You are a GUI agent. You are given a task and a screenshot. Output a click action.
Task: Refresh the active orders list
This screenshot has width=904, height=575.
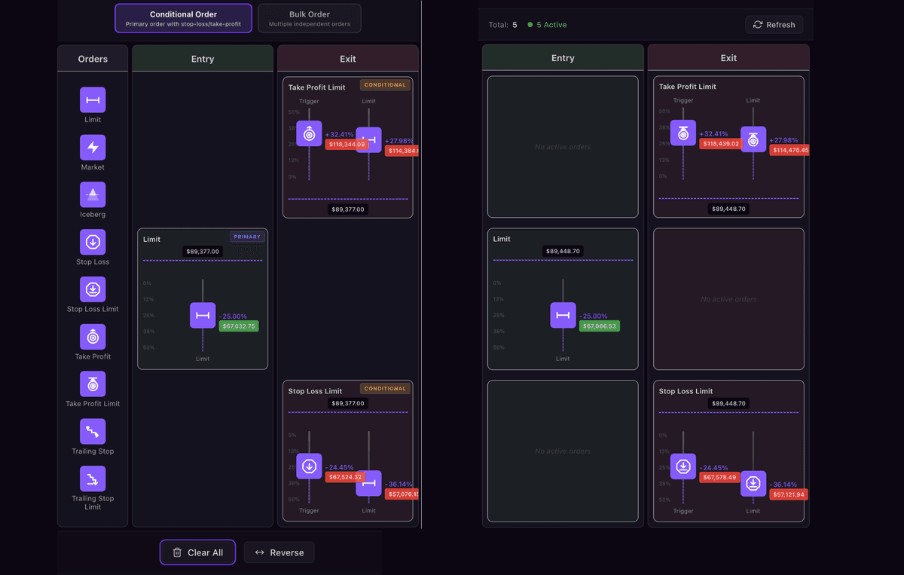774,25
